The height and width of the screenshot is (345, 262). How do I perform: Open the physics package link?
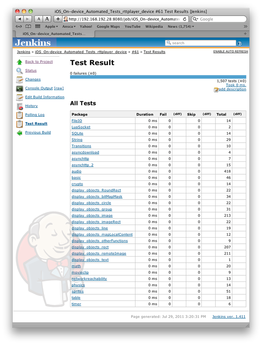point(78,285)
